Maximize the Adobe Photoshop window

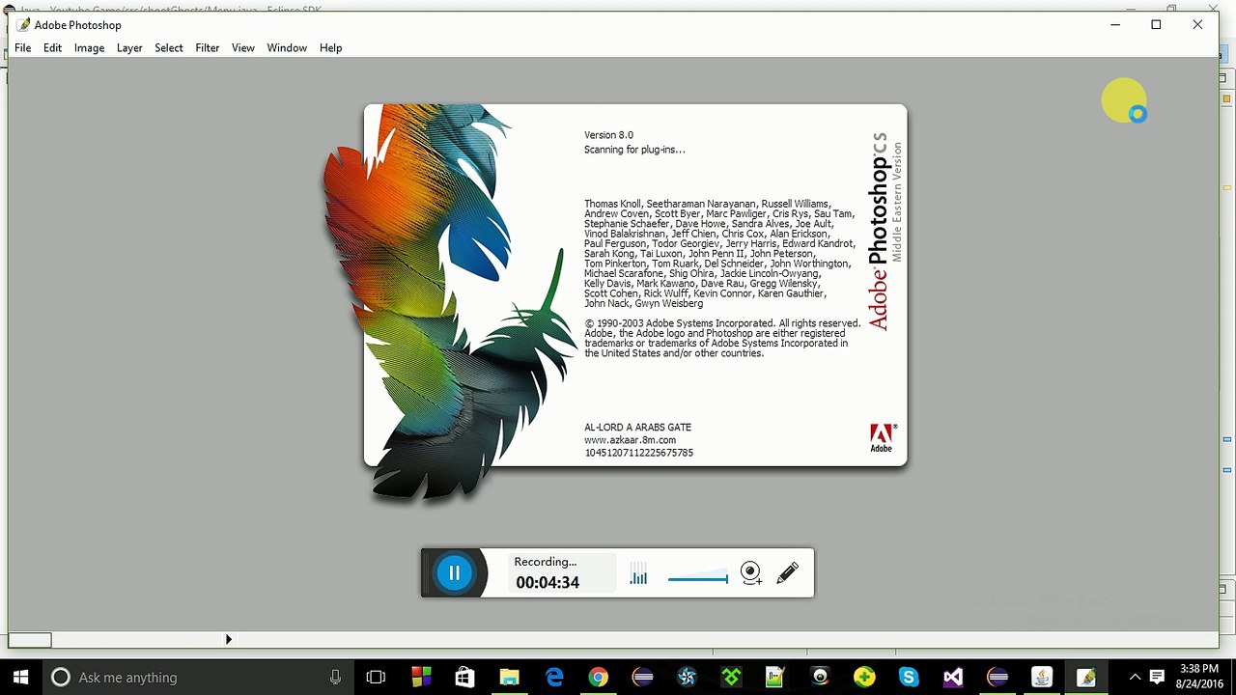point(1156,25)
